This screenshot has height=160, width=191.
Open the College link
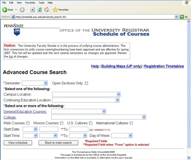point(10,117)
